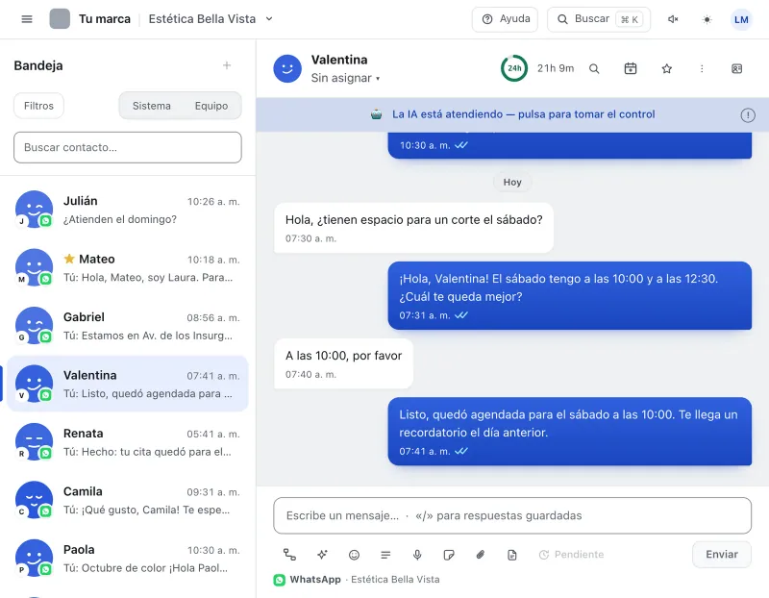This screenshot has width=769, height=598.
Task: Expand the Sin asignar assignment dropdown
Action: (345, 78)
